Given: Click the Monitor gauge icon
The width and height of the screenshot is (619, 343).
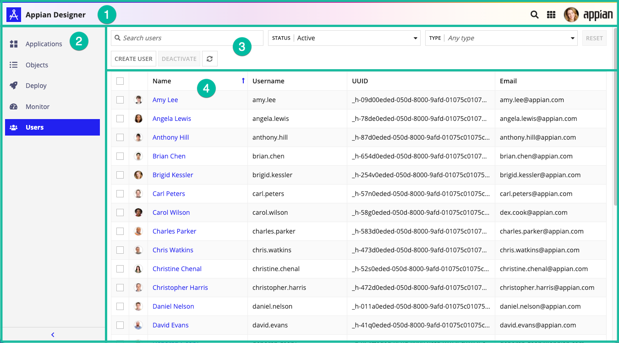Looking at the screenshot, I should click(14, 107).
